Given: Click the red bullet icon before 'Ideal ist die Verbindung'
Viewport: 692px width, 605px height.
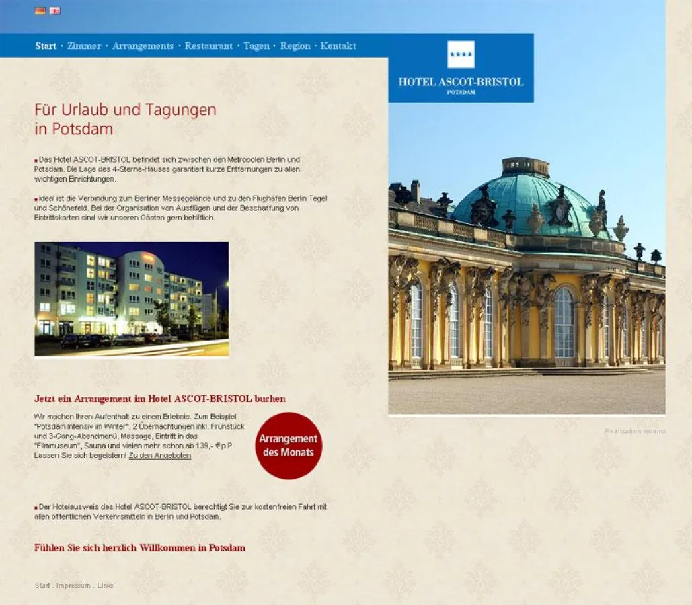Looking at the screenshot, I should tap(36, 198).
